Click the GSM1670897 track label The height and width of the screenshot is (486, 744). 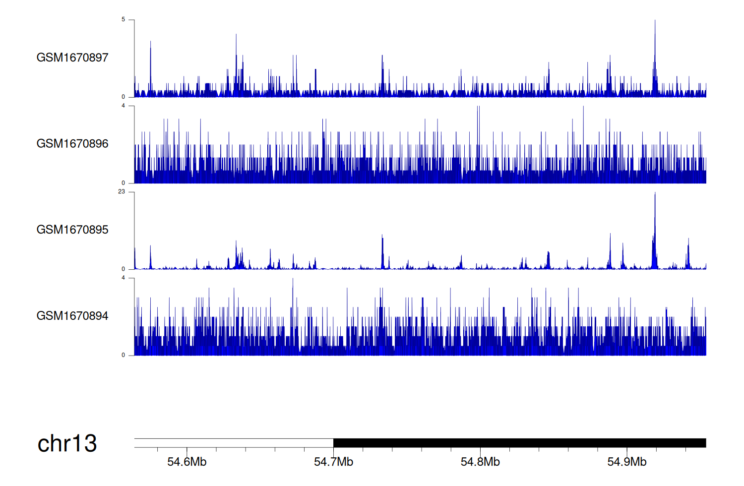click(72, 58)
